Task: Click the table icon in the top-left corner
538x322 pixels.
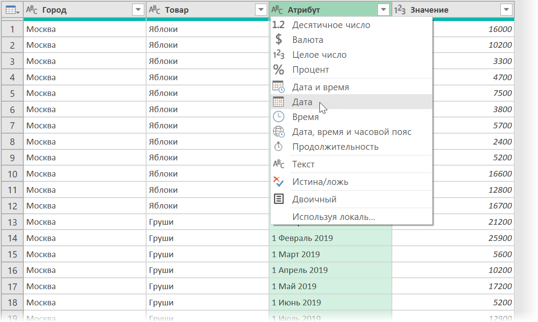Action: 11,10
